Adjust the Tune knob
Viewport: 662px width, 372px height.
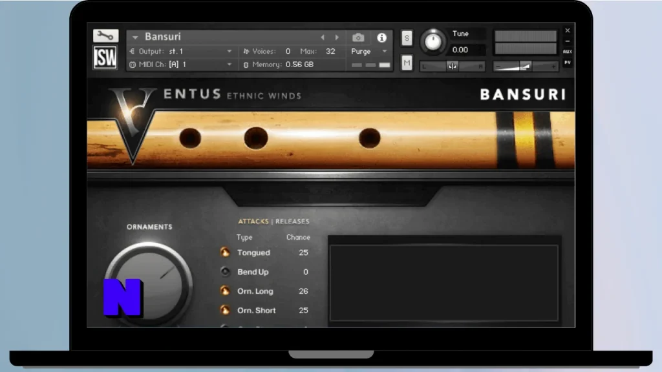(432, 41)
